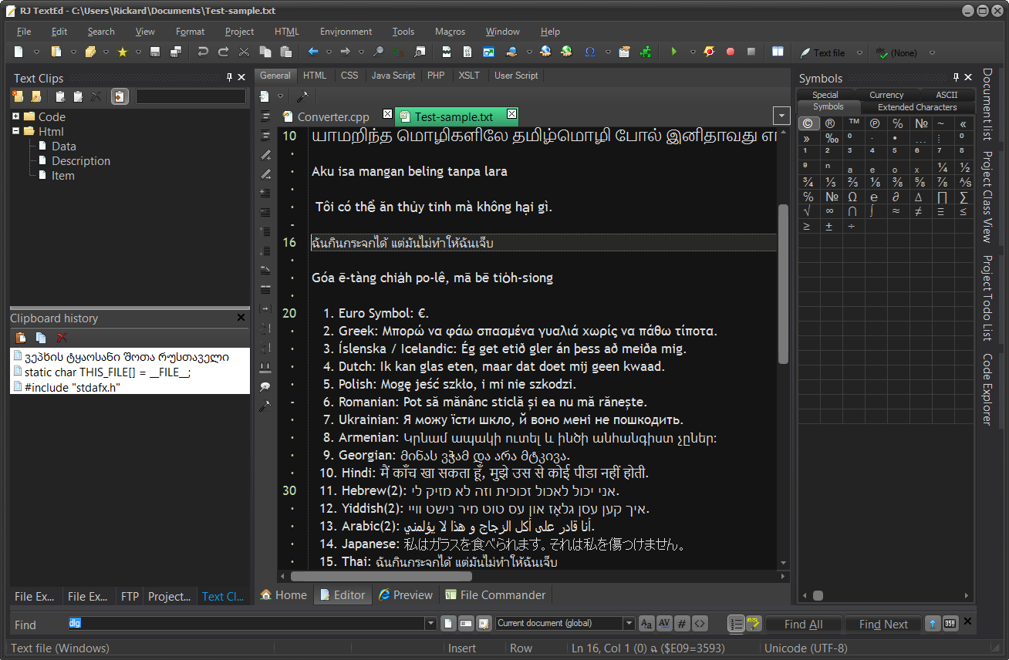Click the editor's horizontal scrollbar thumb
The height and width of the screenshot is (660, 1009).
point(381,576)
